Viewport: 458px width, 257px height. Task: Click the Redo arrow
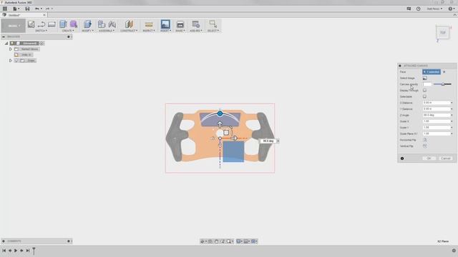coord(47,9)
